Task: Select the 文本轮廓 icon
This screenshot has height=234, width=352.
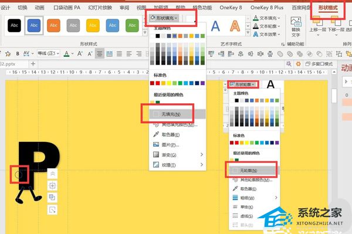Action: click(256, 26)
